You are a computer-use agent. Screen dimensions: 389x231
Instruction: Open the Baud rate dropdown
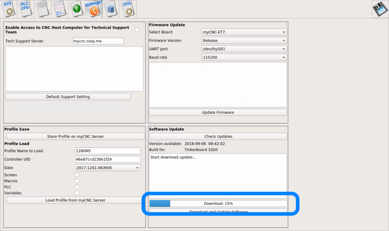pos(244,57)
